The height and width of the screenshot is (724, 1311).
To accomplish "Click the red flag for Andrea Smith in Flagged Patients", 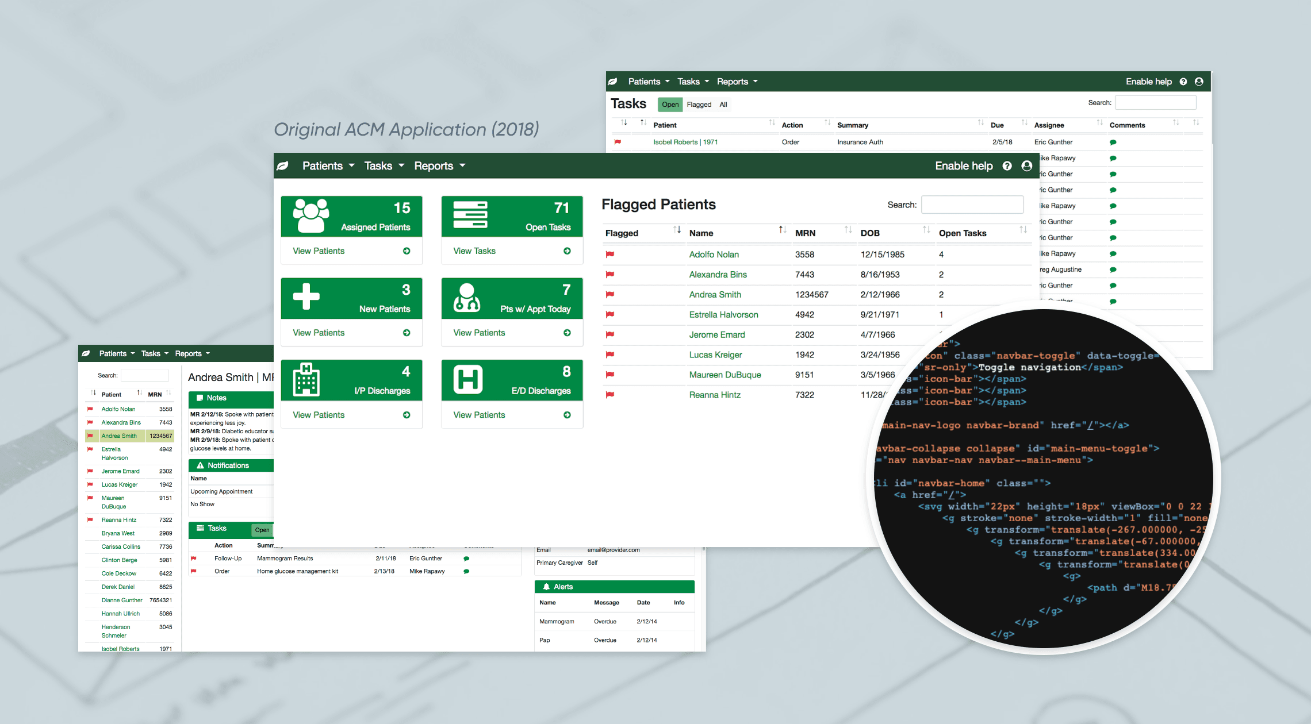I will 610,295.
